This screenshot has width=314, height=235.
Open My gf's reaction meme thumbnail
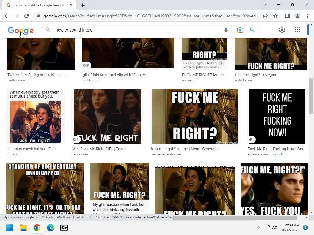120,188
